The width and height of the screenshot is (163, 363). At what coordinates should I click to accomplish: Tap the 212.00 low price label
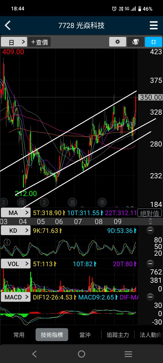(x=26, y=193)
